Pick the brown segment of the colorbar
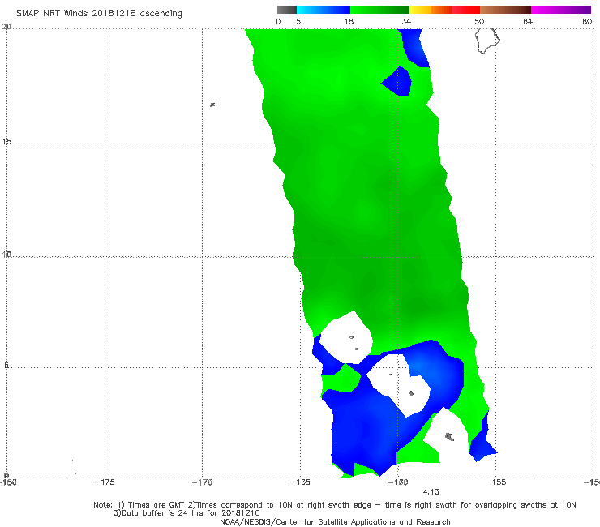This screenshot has height=527, width=600. (505, 10)
